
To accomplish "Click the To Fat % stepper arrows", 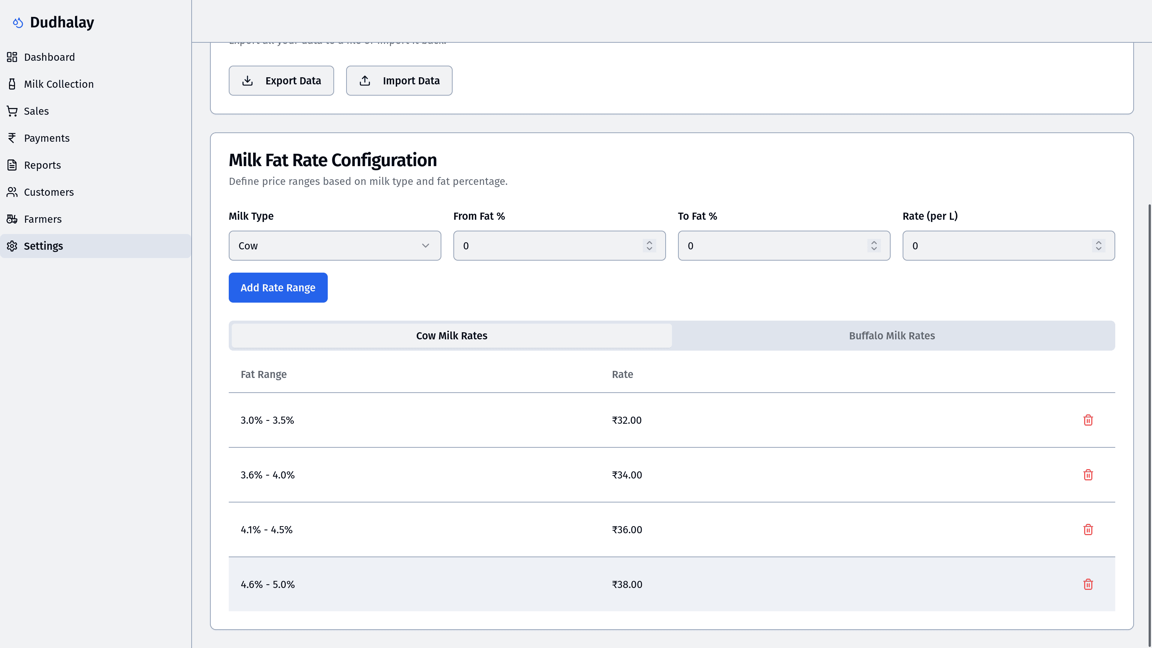I will [x=873, y=246].
